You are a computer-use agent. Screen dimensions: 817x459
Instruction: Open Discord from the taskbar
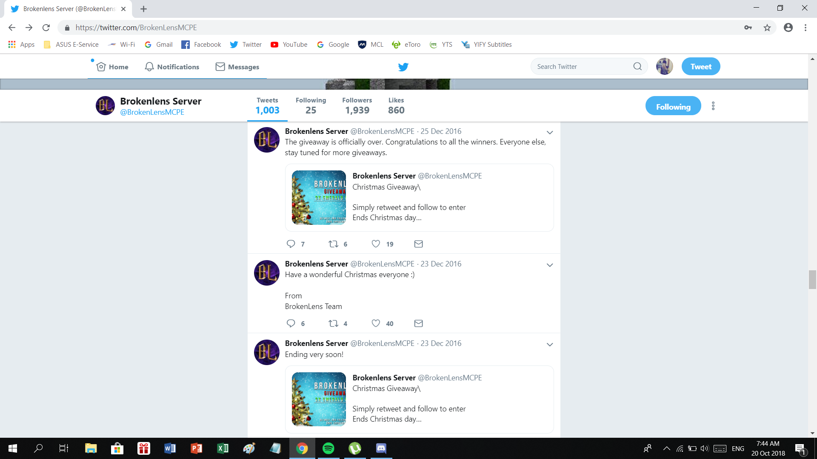381,448
